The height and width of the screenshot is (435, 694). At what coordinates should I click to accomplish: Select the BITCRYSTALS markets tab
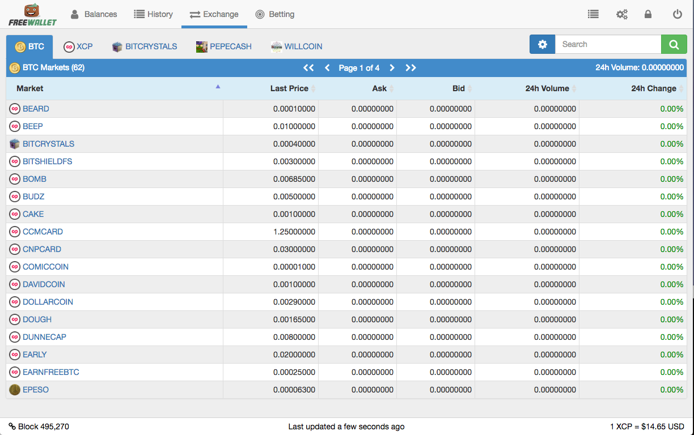pyautogui.click(x=145, y=46)
